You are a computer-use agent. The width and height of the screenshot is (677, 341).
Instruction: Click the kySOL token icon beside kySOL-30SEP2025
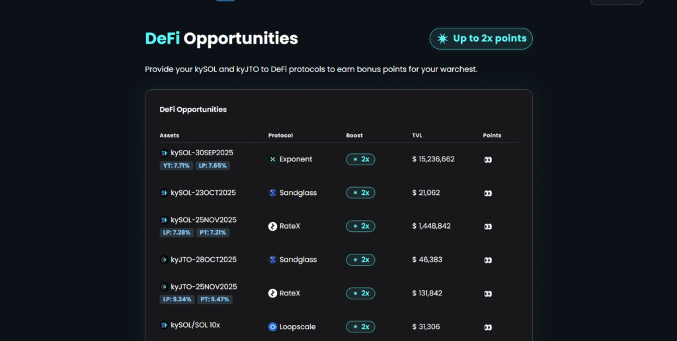[x=164, y=153]
